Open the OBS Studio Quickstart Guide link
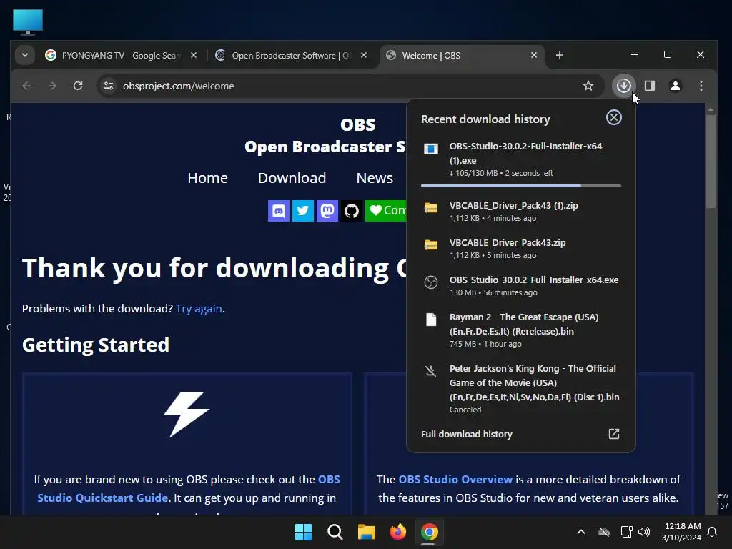732x549 pixels. 189,488
